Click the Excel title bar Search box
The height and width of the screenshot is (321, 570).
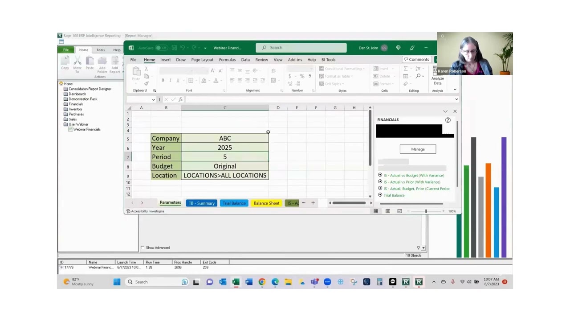301,48
